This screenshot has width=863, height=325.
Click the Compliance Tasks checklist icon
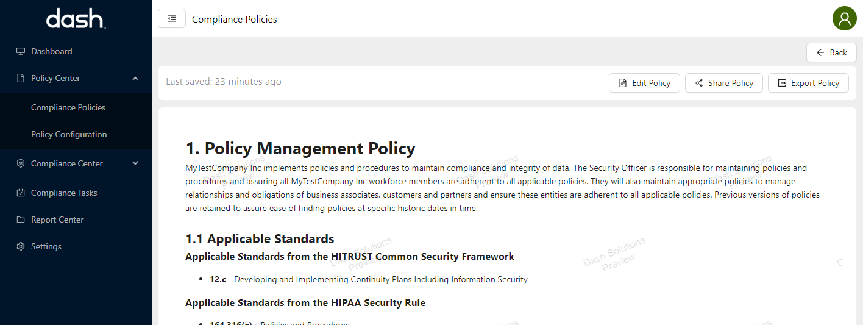tap(21, 193)
